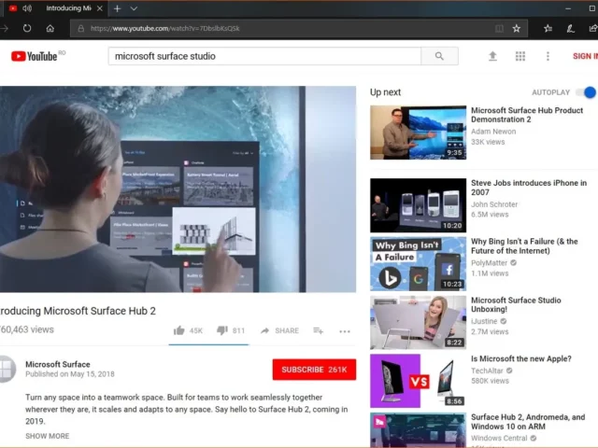
Task: Click the browser home icon
Action: [50, 28]
